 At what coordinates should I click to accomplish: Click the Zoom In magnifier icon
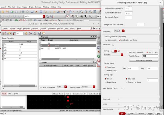[x=81, y=12]
